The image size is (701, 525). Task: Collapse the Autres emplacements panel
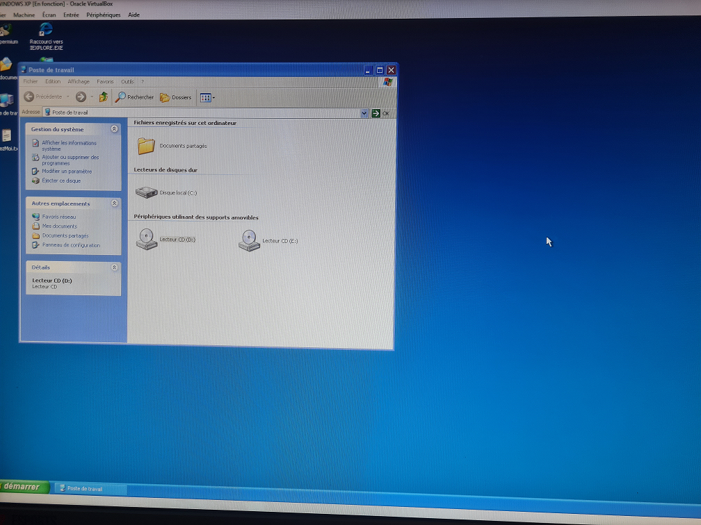tap(114, 203)
